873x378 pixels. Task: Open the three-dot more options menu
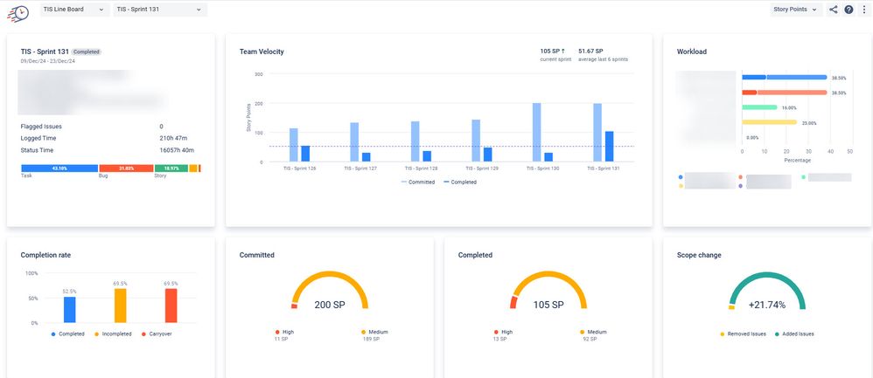[864, 10]
